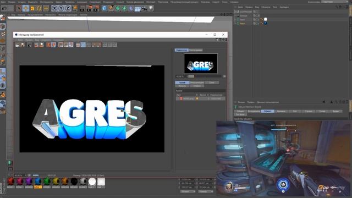Image resolution: width=352 pixels, height=198 pixels.
Task: Select the first Текст object in Object Manager
Action: (x=242, y=20)
